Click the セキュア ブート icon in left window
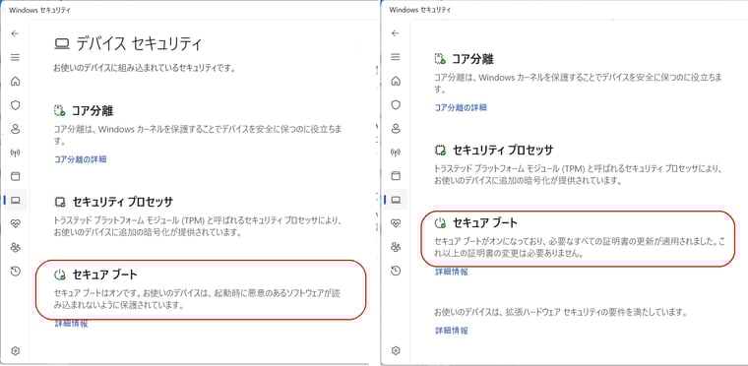The height and width of the screenshot is (366, 748). (x=59, y=274)
